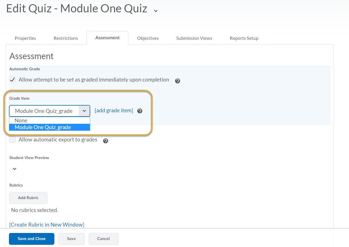Click the Add Rubric button
The height and width of the screenshot is (247, 349).
click(28, 198)
